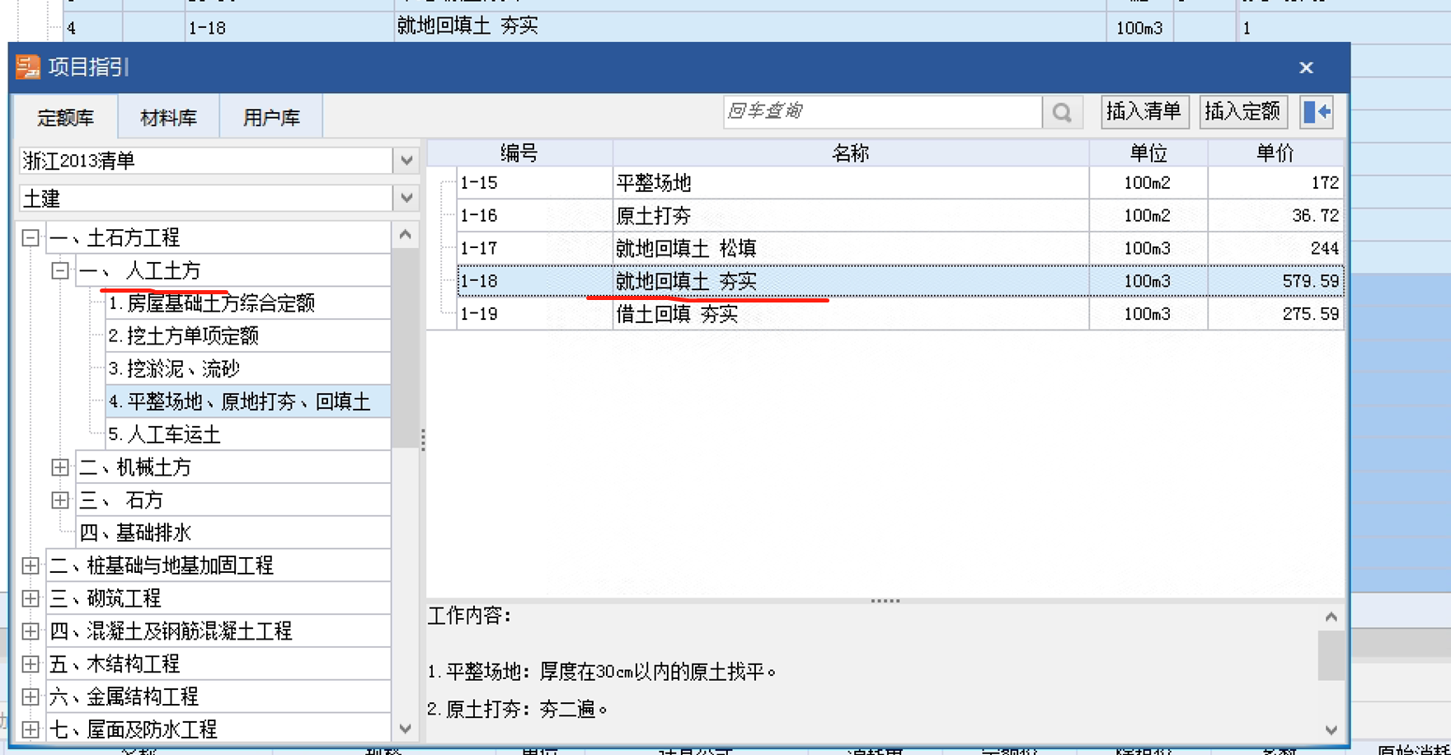Screen dimensions: 1451x755
Task: Click the tree scrollbar down arrow
Action: click(x=405, y=729)
